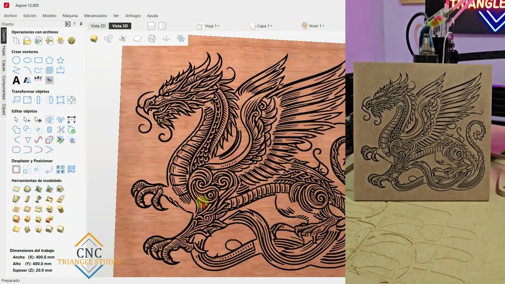This screenshot has height=284, width=505.
Task: Open the Edición menu
Action: (x=30, y=16)
